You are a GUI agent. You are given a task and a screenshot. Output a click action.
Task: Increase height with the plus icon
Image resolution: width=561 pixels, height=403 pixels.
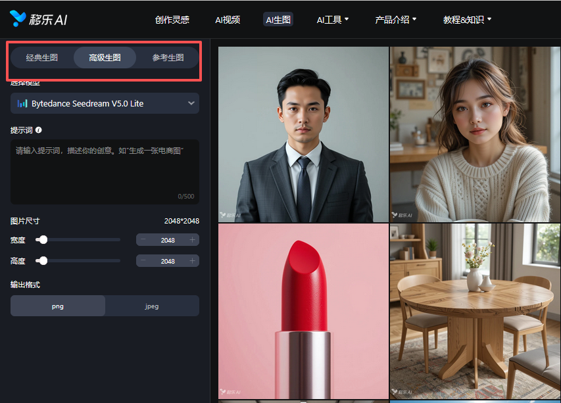pos(192,261)
